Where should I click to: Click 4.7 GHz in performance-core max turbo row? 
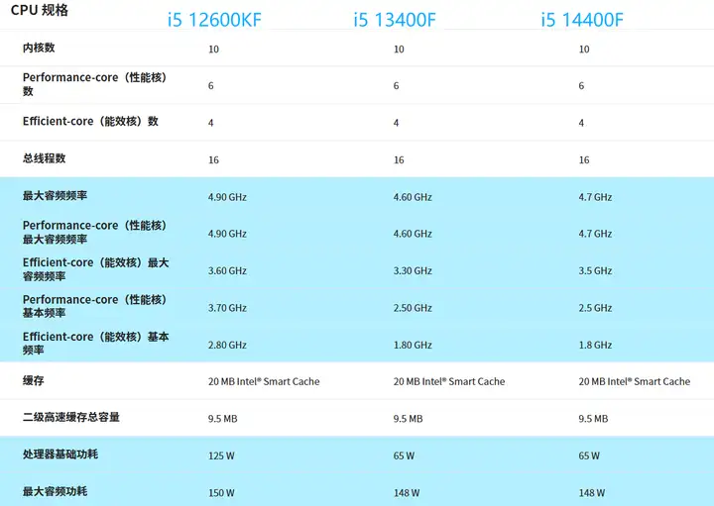click(596, 234)
